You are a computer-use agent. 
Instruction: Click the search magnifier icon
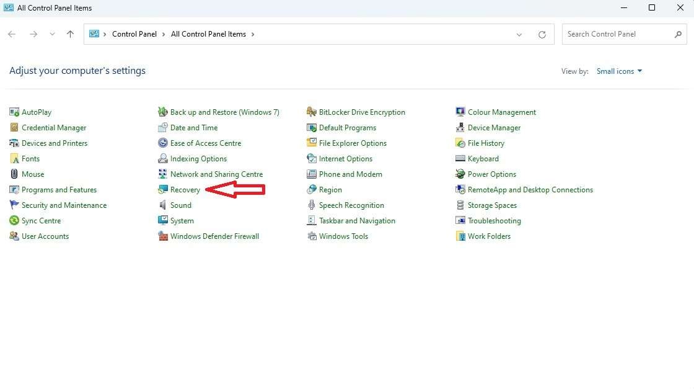(x=678, y=34)
